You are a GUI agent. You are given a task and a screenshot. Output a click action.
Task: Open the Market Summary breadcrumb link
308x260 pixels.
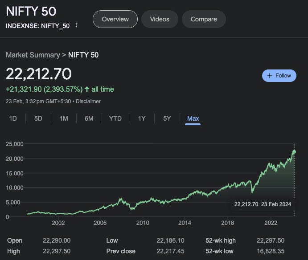tap(33, 55)
